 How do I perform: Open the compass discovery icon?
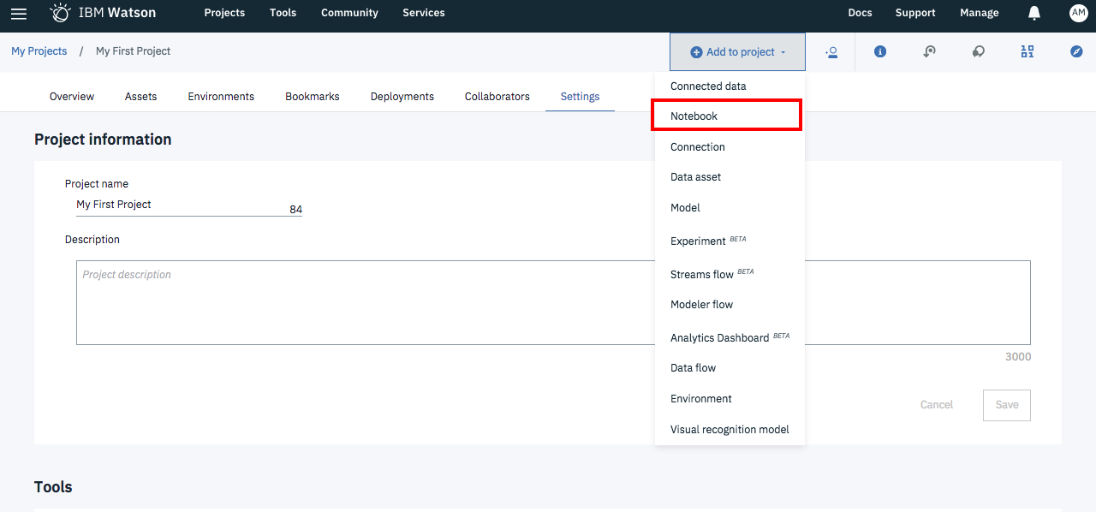click(1075, 51)
